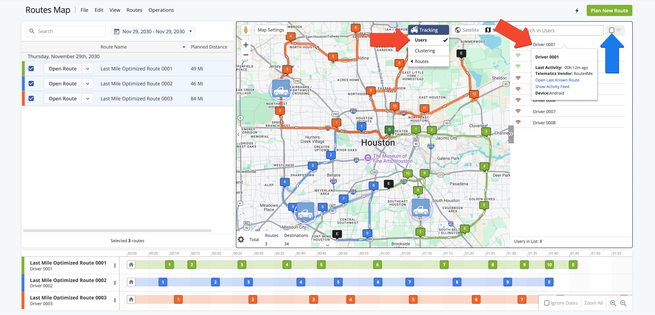Click home icon of Route 0001 timeline
Image resolution: width=655 pixels, height=315 pixels.
[x=131, y=265]
